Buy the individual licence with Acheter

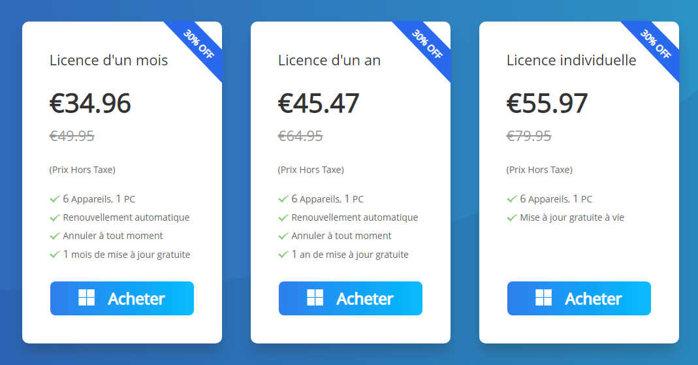tap(579, 298)
